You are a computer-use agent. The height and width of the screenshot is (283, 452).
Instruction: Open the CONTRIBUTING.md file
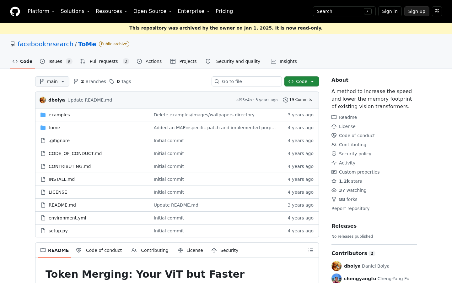(70, 166)
